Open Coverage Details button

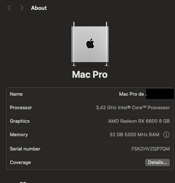click(x=157, y=163)
